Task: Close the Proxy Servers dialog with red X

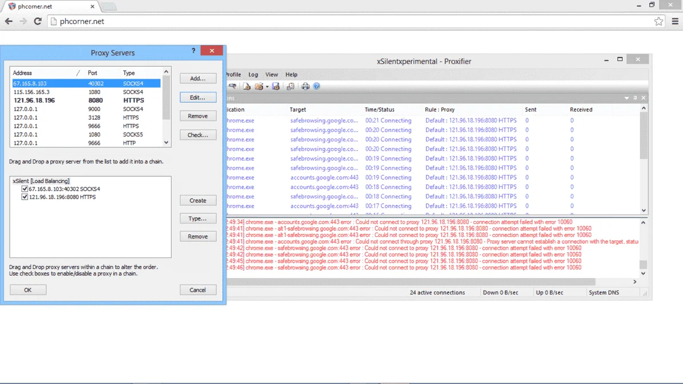Action: point(212,51)
